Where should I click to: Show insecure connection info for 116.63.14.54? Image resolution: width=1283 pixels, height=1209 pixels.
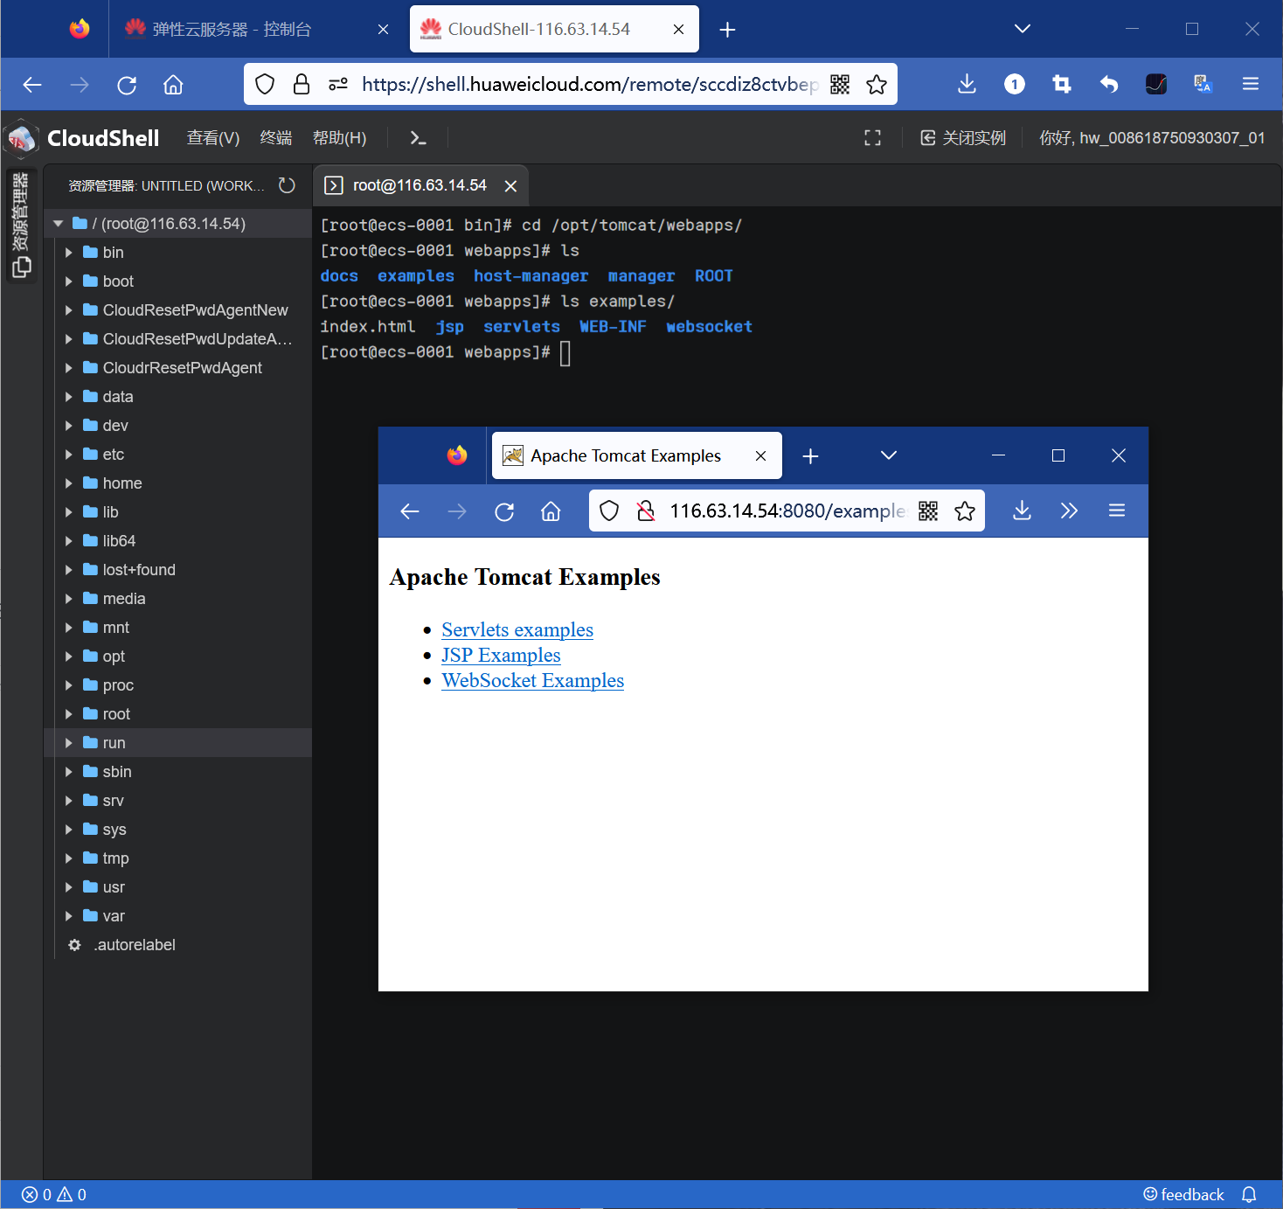click(x=646, y=511)
